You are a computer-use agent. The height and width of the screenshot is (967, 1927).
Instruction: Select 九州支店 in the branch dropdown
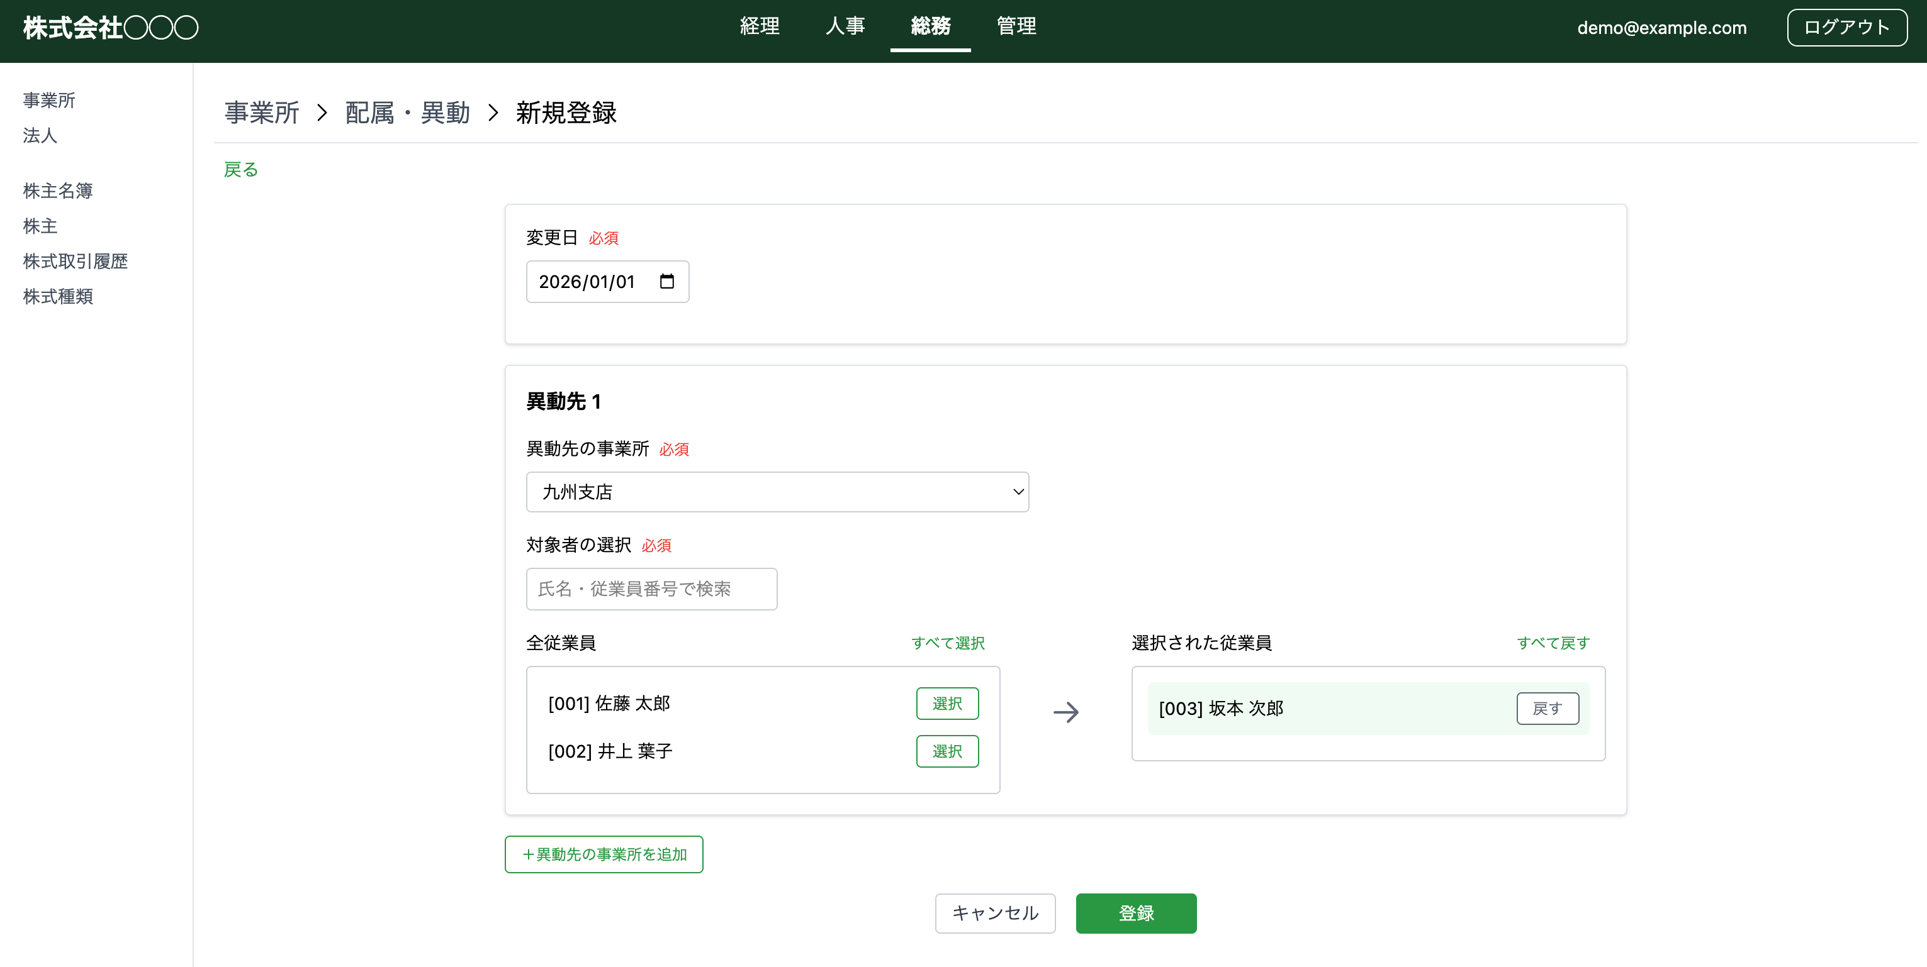point(778,492)
